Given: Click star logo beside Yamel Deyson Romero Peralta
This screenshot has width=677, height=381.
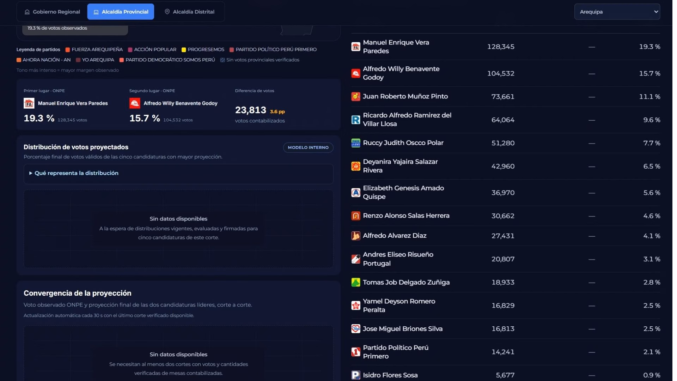Looking at the screenshot, I should pyautogui.click(x=355, y=306).
